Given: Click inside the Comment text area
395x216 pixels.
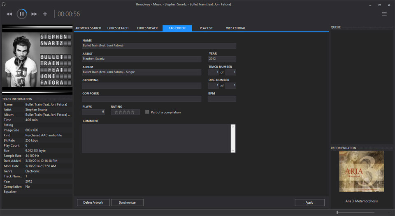Looking at the screenshot, I should tap(156, 138).
